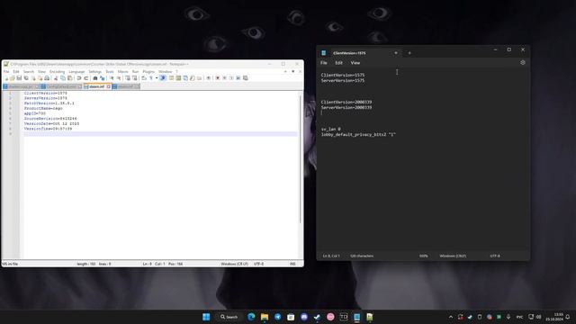Click the Undo arrow in Notepad++ toolbar

point(79,78)
